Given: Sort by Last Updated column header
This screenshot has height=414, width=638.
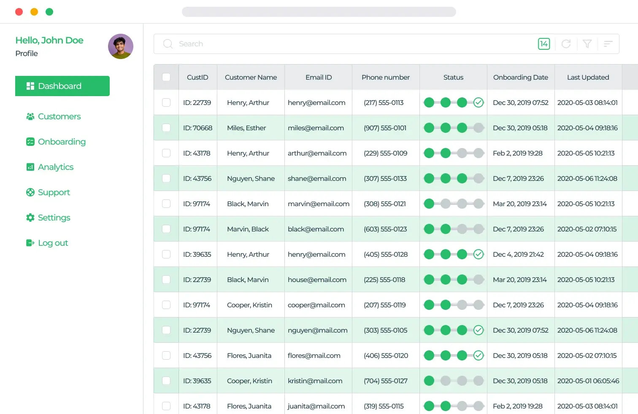Looking at the screenshot, I should click(x=588, y=77).
